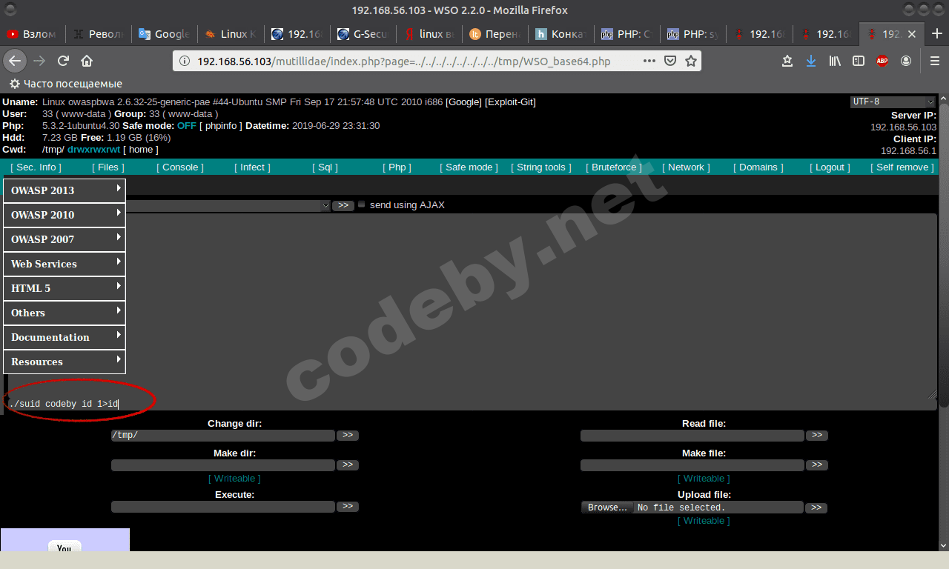This screenshot has width=949, height=569.
Task: Toggle the Firefox sidebar
Action: [x=859, y=61]
